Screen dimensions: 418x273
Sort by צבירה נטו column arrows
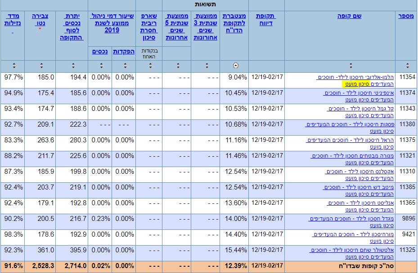point(41,66)
